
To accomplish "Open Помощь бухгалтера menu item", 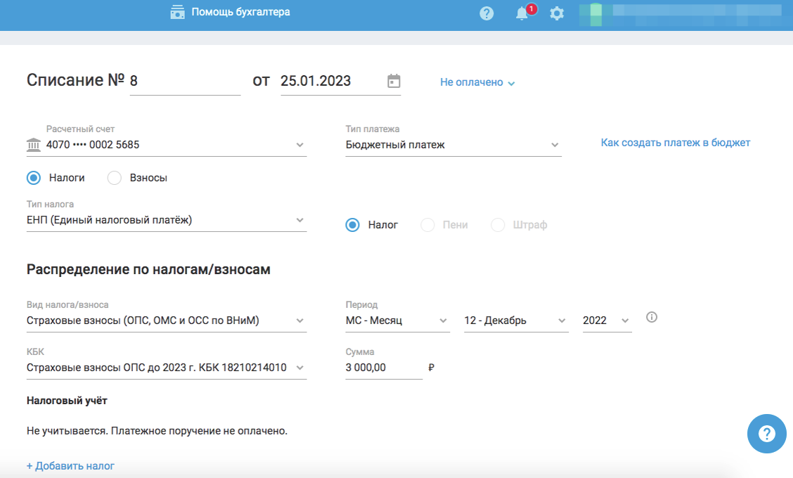I will coord(240,12).
